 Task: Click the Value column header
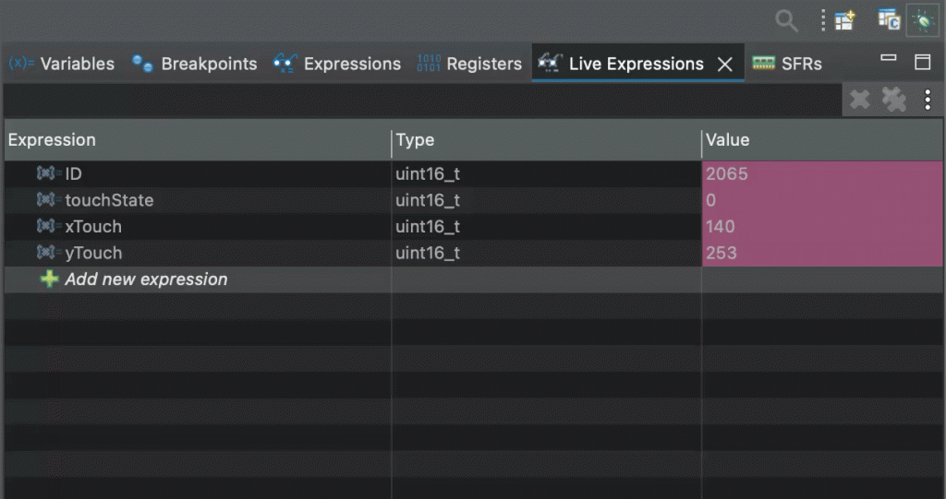728,140
